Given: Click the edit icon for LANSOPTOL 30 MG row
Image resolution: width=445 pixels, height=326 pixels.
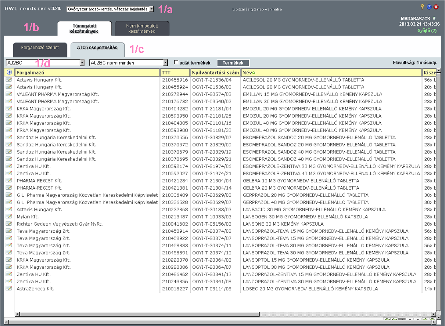Looking at the screenshot, I should pyautogui.click(x=9, y=267).
